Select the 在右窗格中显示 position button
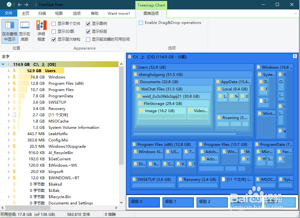The width and height of the screenshot is (300, 218). (10, 32)
